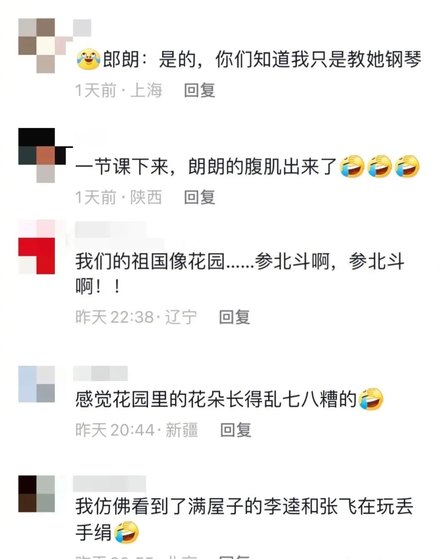Click 回复 under the 陕西 comment
The width and height of the screenshot is (447, 559).
pos(199,197)
